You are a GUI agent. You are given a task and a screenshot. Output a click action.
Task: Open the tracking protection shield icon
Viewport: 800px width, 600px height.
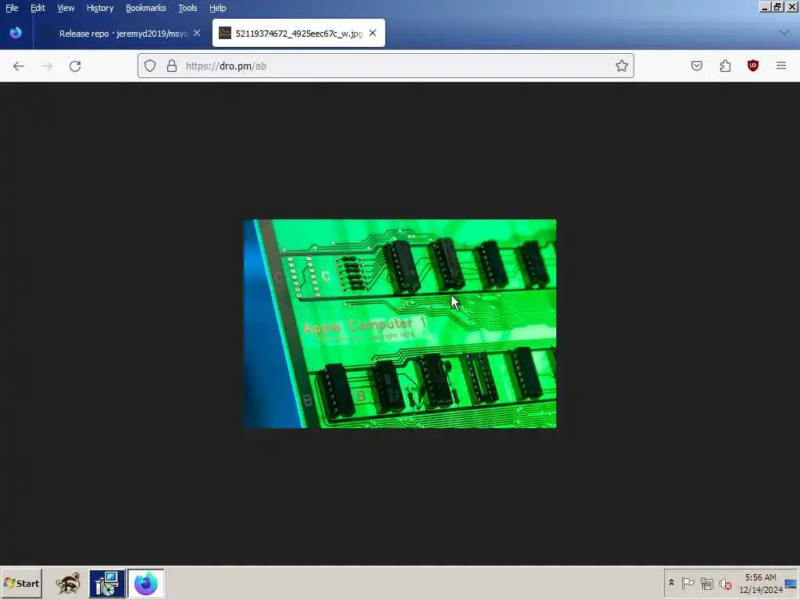(x=150, y=66)
